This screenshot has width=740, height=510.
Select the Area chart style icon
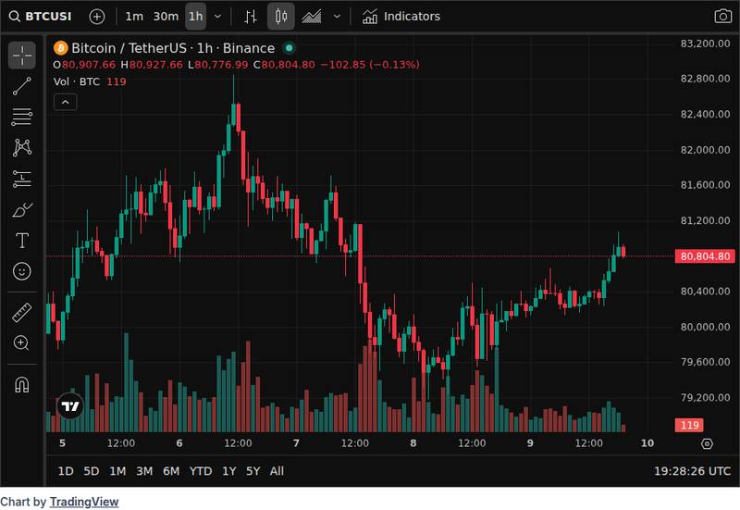click(x=312, y=17)
